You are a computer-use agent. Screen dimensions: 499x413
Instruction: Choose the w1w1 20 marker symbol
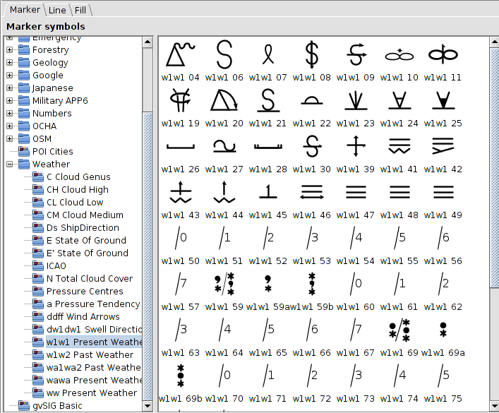pos(224,101)
